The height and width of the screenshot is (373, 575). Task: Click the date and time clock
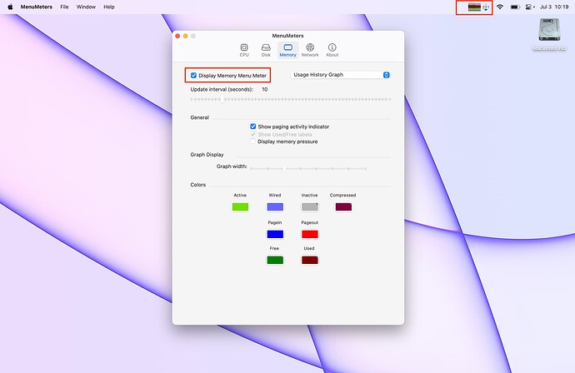coord(554,7)
